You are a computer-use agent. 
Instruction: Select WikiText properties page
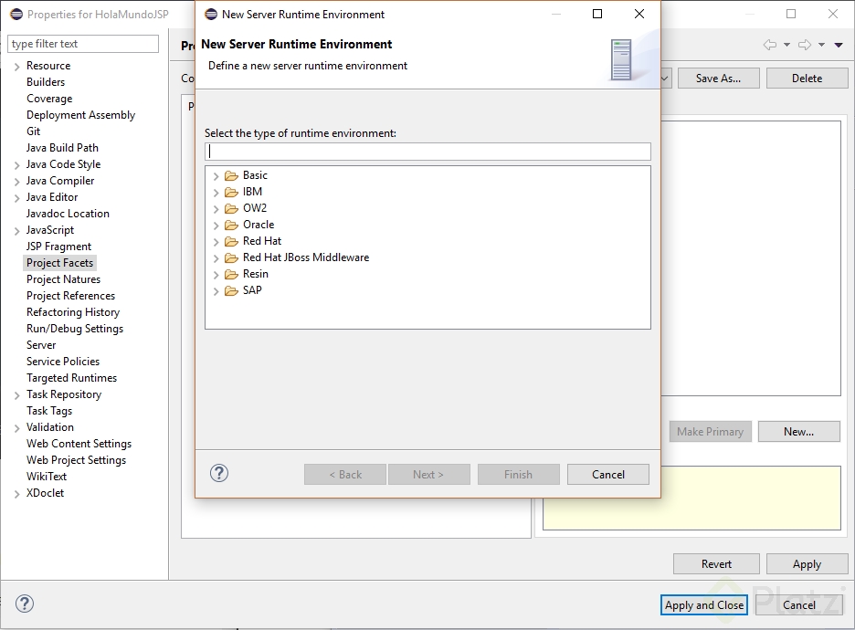pos(47,477)
